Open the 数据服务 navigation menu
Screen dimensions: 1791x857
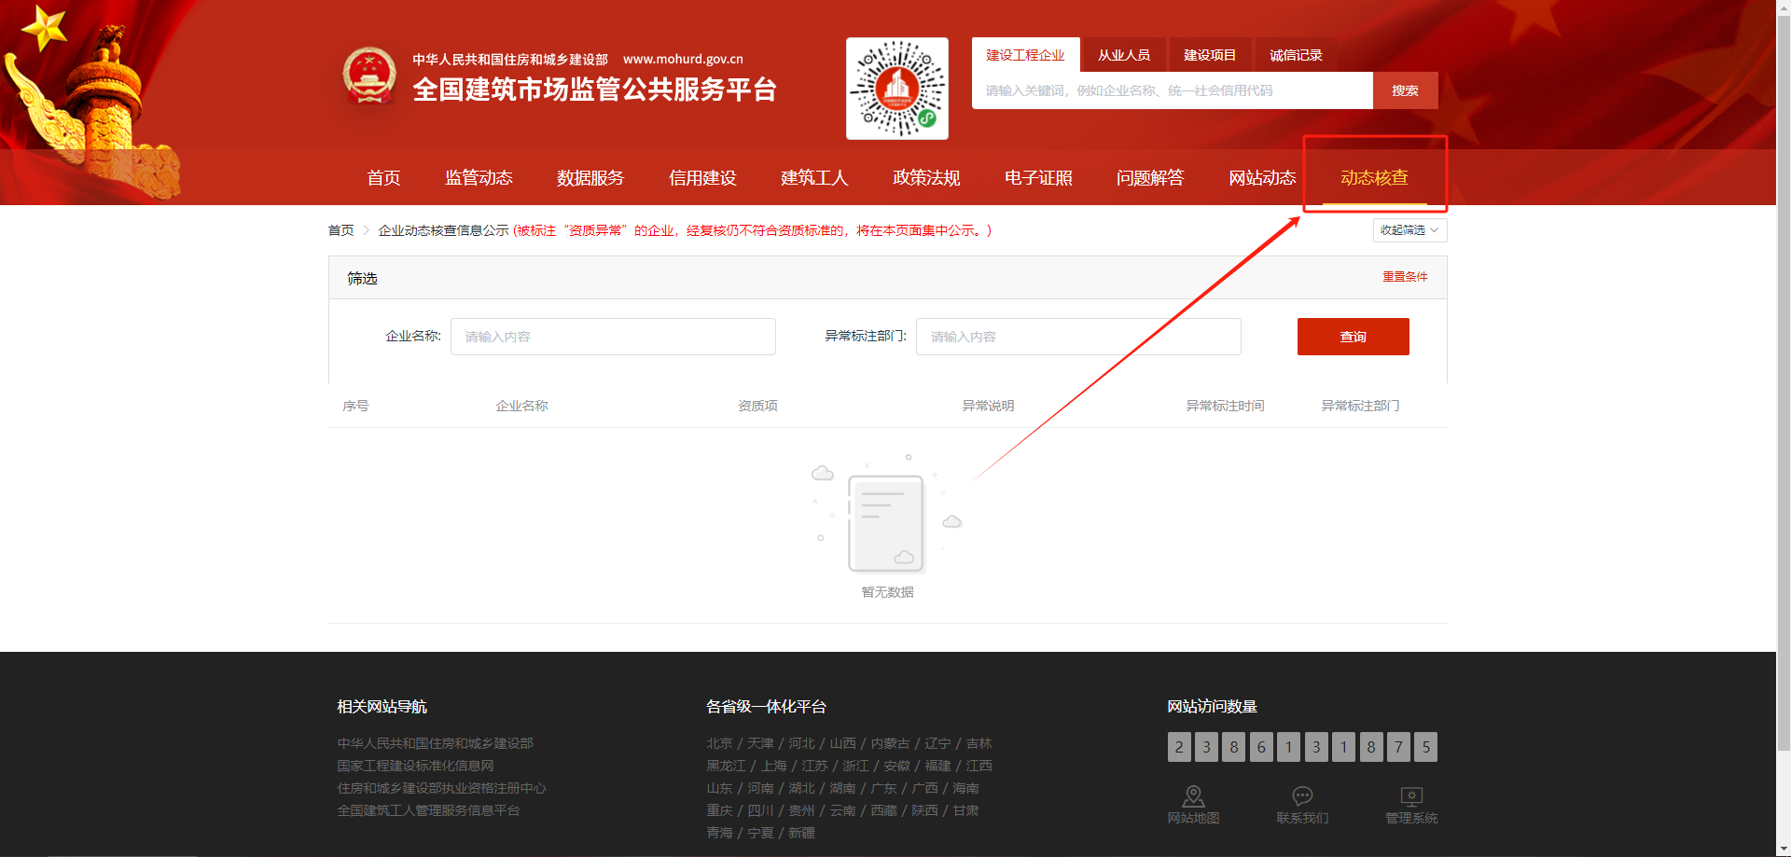590,177
